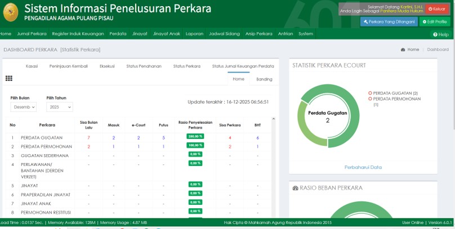455x229 pixels.
Task: Open the Jadwal Sidang menu
Action: tap(224, 34)
